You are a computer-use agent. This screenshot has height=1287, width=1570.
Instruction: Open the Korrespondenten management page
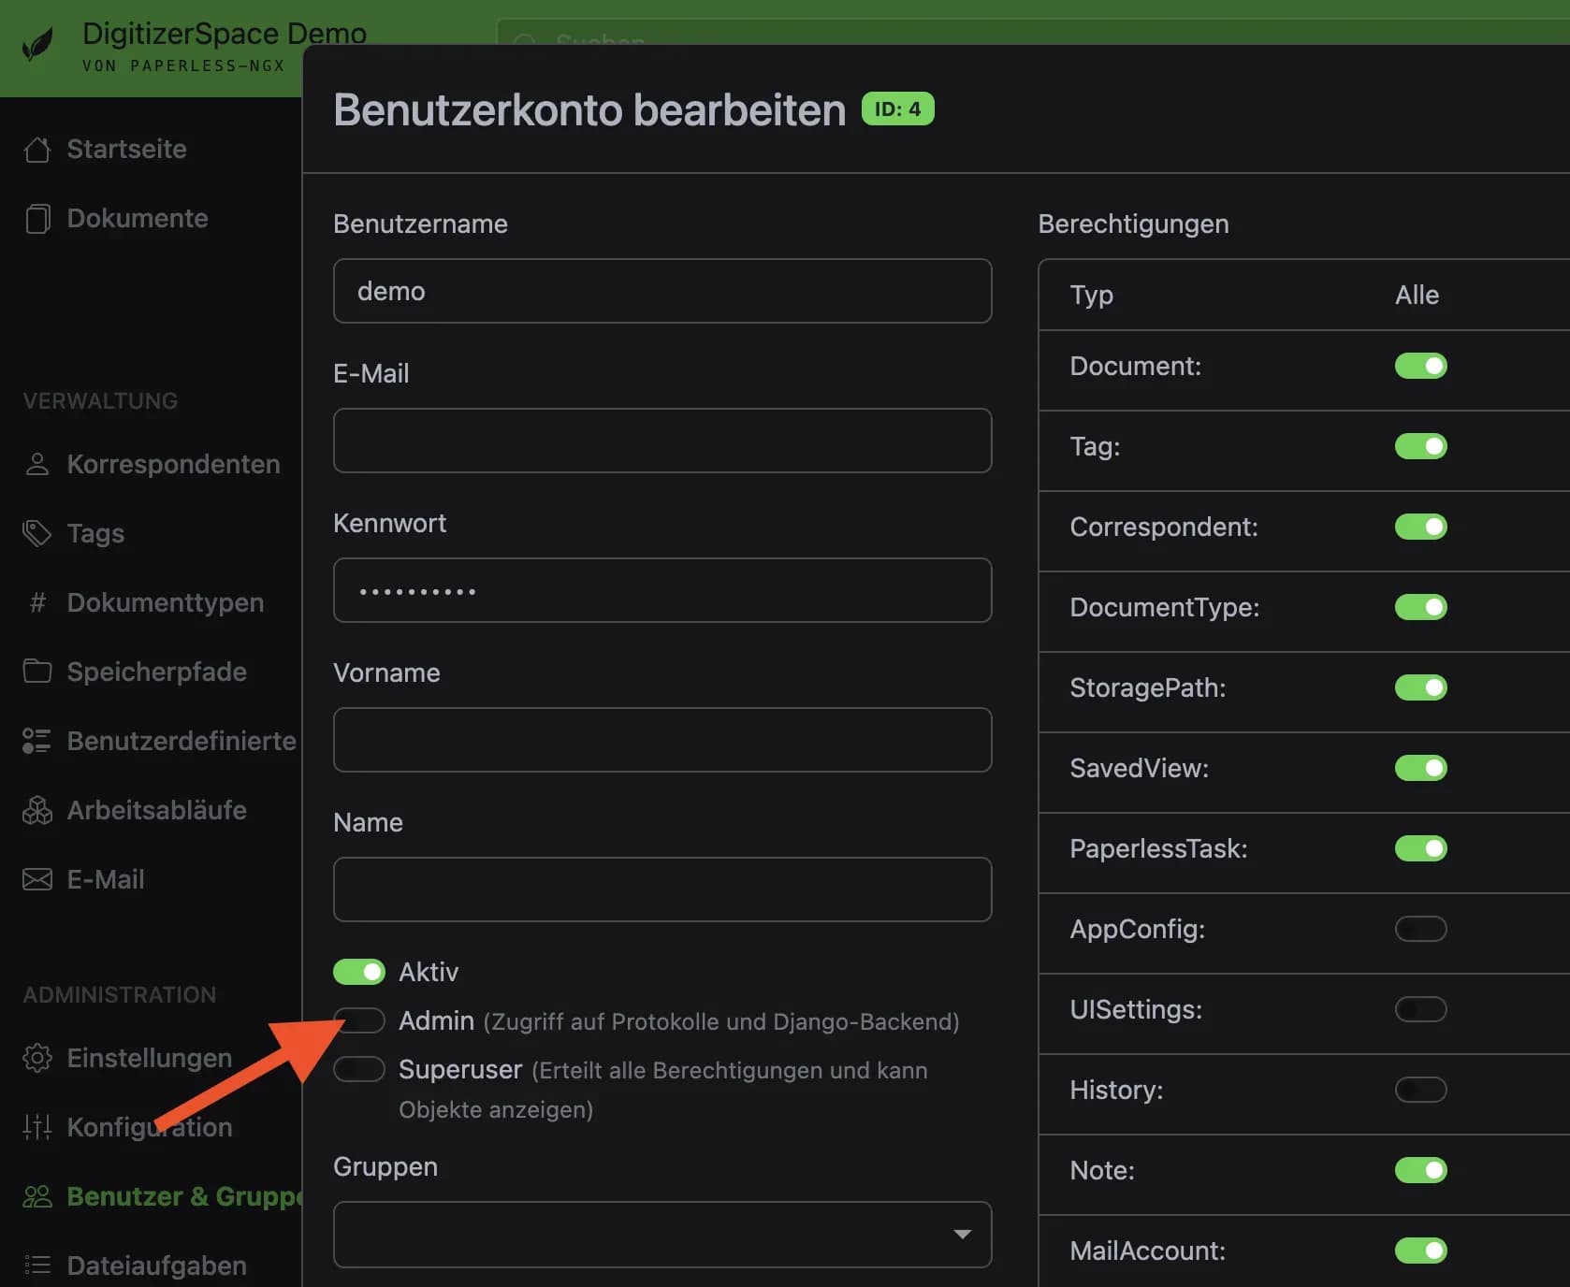[173, 464]
